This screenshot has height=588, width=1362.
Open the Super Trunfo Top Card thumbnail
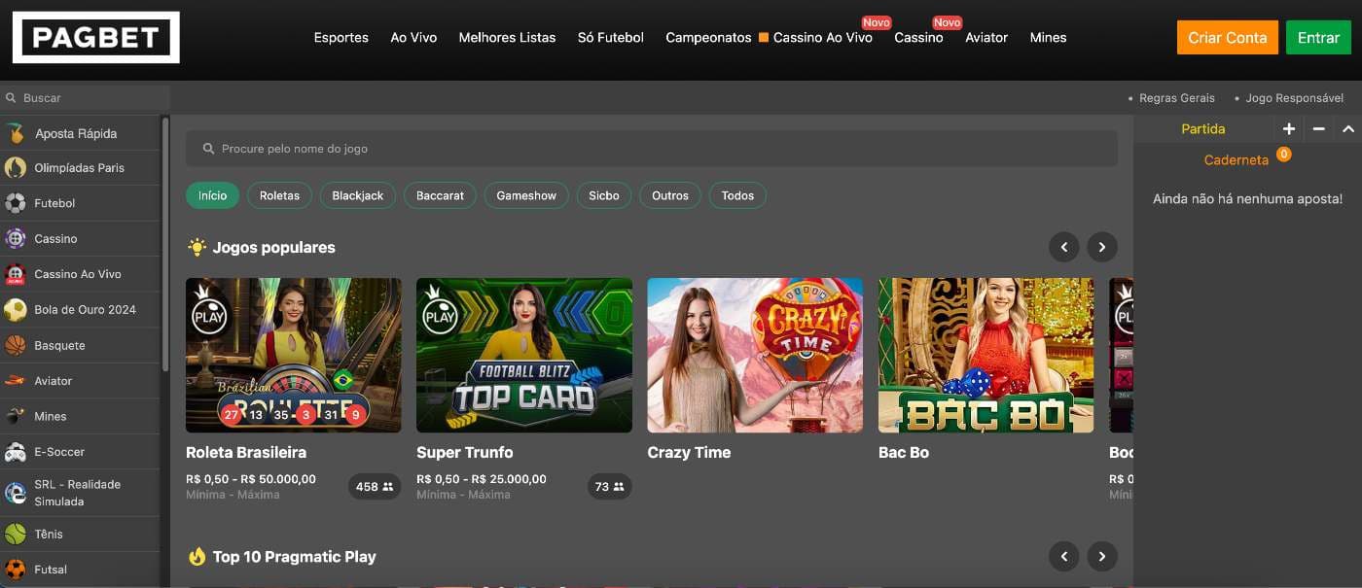pyautogui.click(x=524, y=355)
